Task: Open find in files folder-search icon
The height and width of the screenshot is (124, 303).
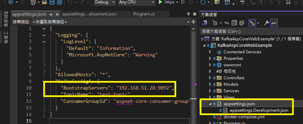Action: tap(217, 2)
